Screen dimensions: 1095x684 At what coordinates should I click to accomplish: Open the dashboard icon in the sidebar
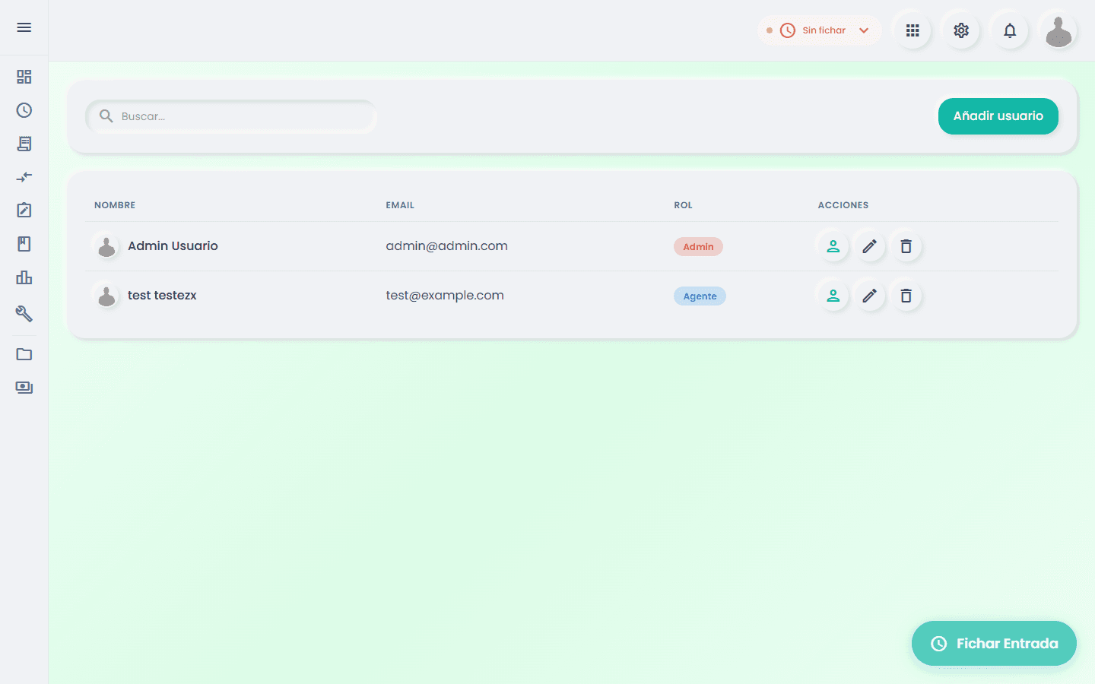point(24,77)
